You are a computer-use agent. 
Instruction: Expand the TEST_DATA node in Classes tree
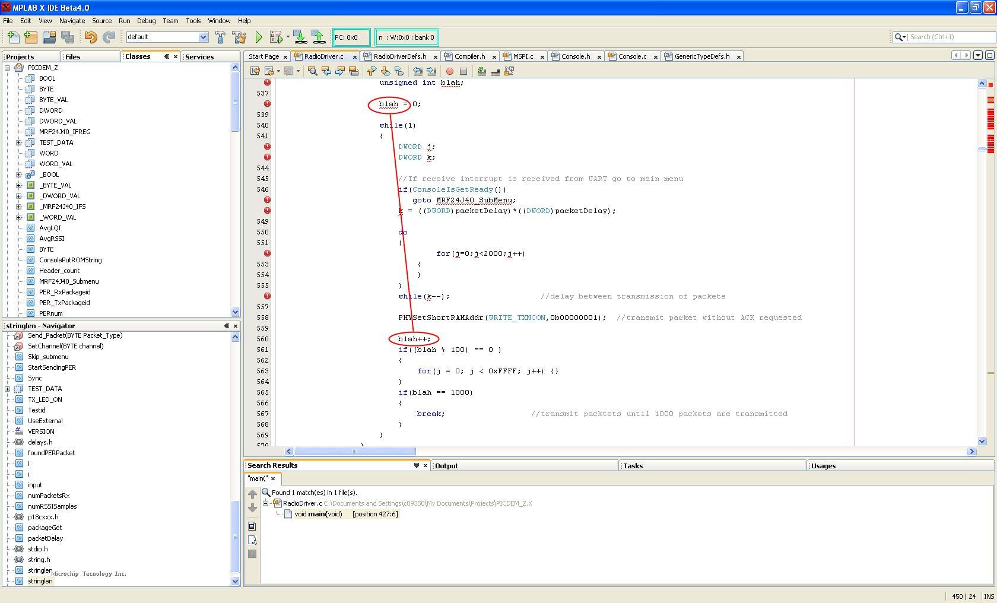pyautogui.click(x=19, y=142)
